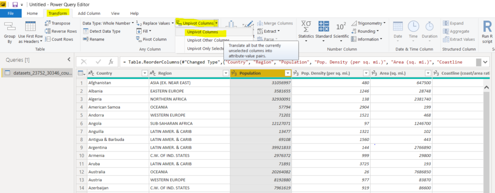Select the Pop. Density column header
The width and height of the screenshot is (495, 193).
pyautogui.click(x=330, y=73)
